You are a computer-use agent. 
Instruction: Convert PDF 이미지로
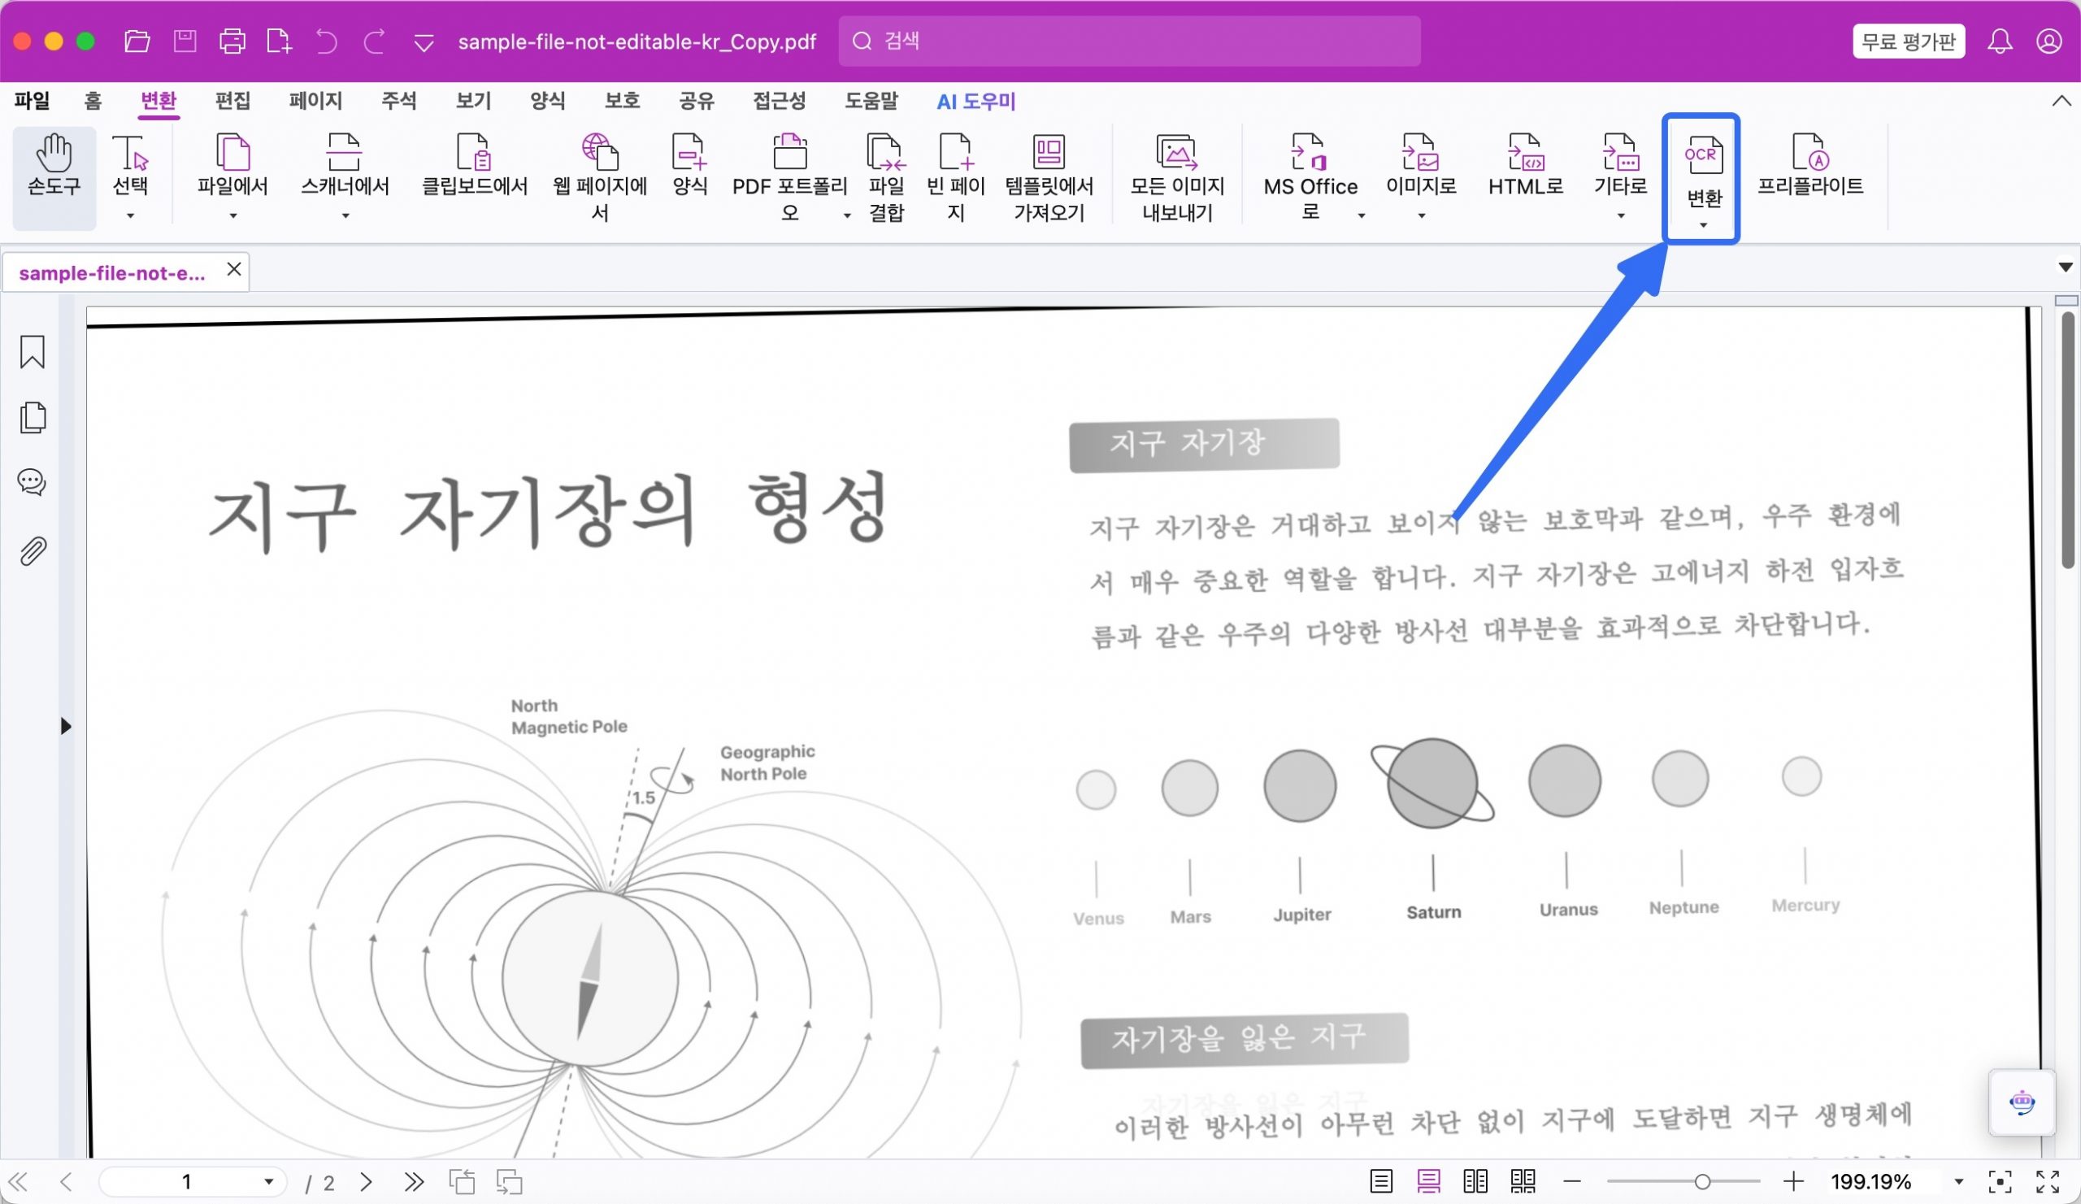[1420, 165]
